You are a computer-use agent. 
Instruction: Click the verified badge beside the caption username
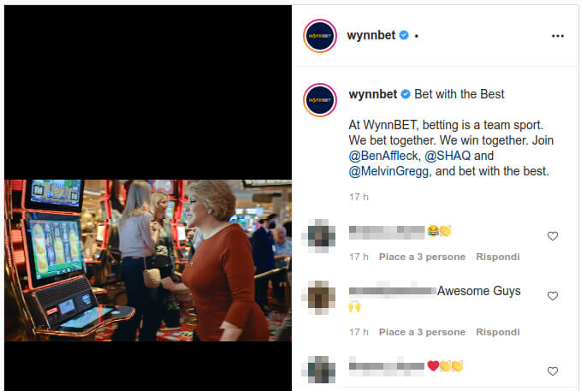406,94
